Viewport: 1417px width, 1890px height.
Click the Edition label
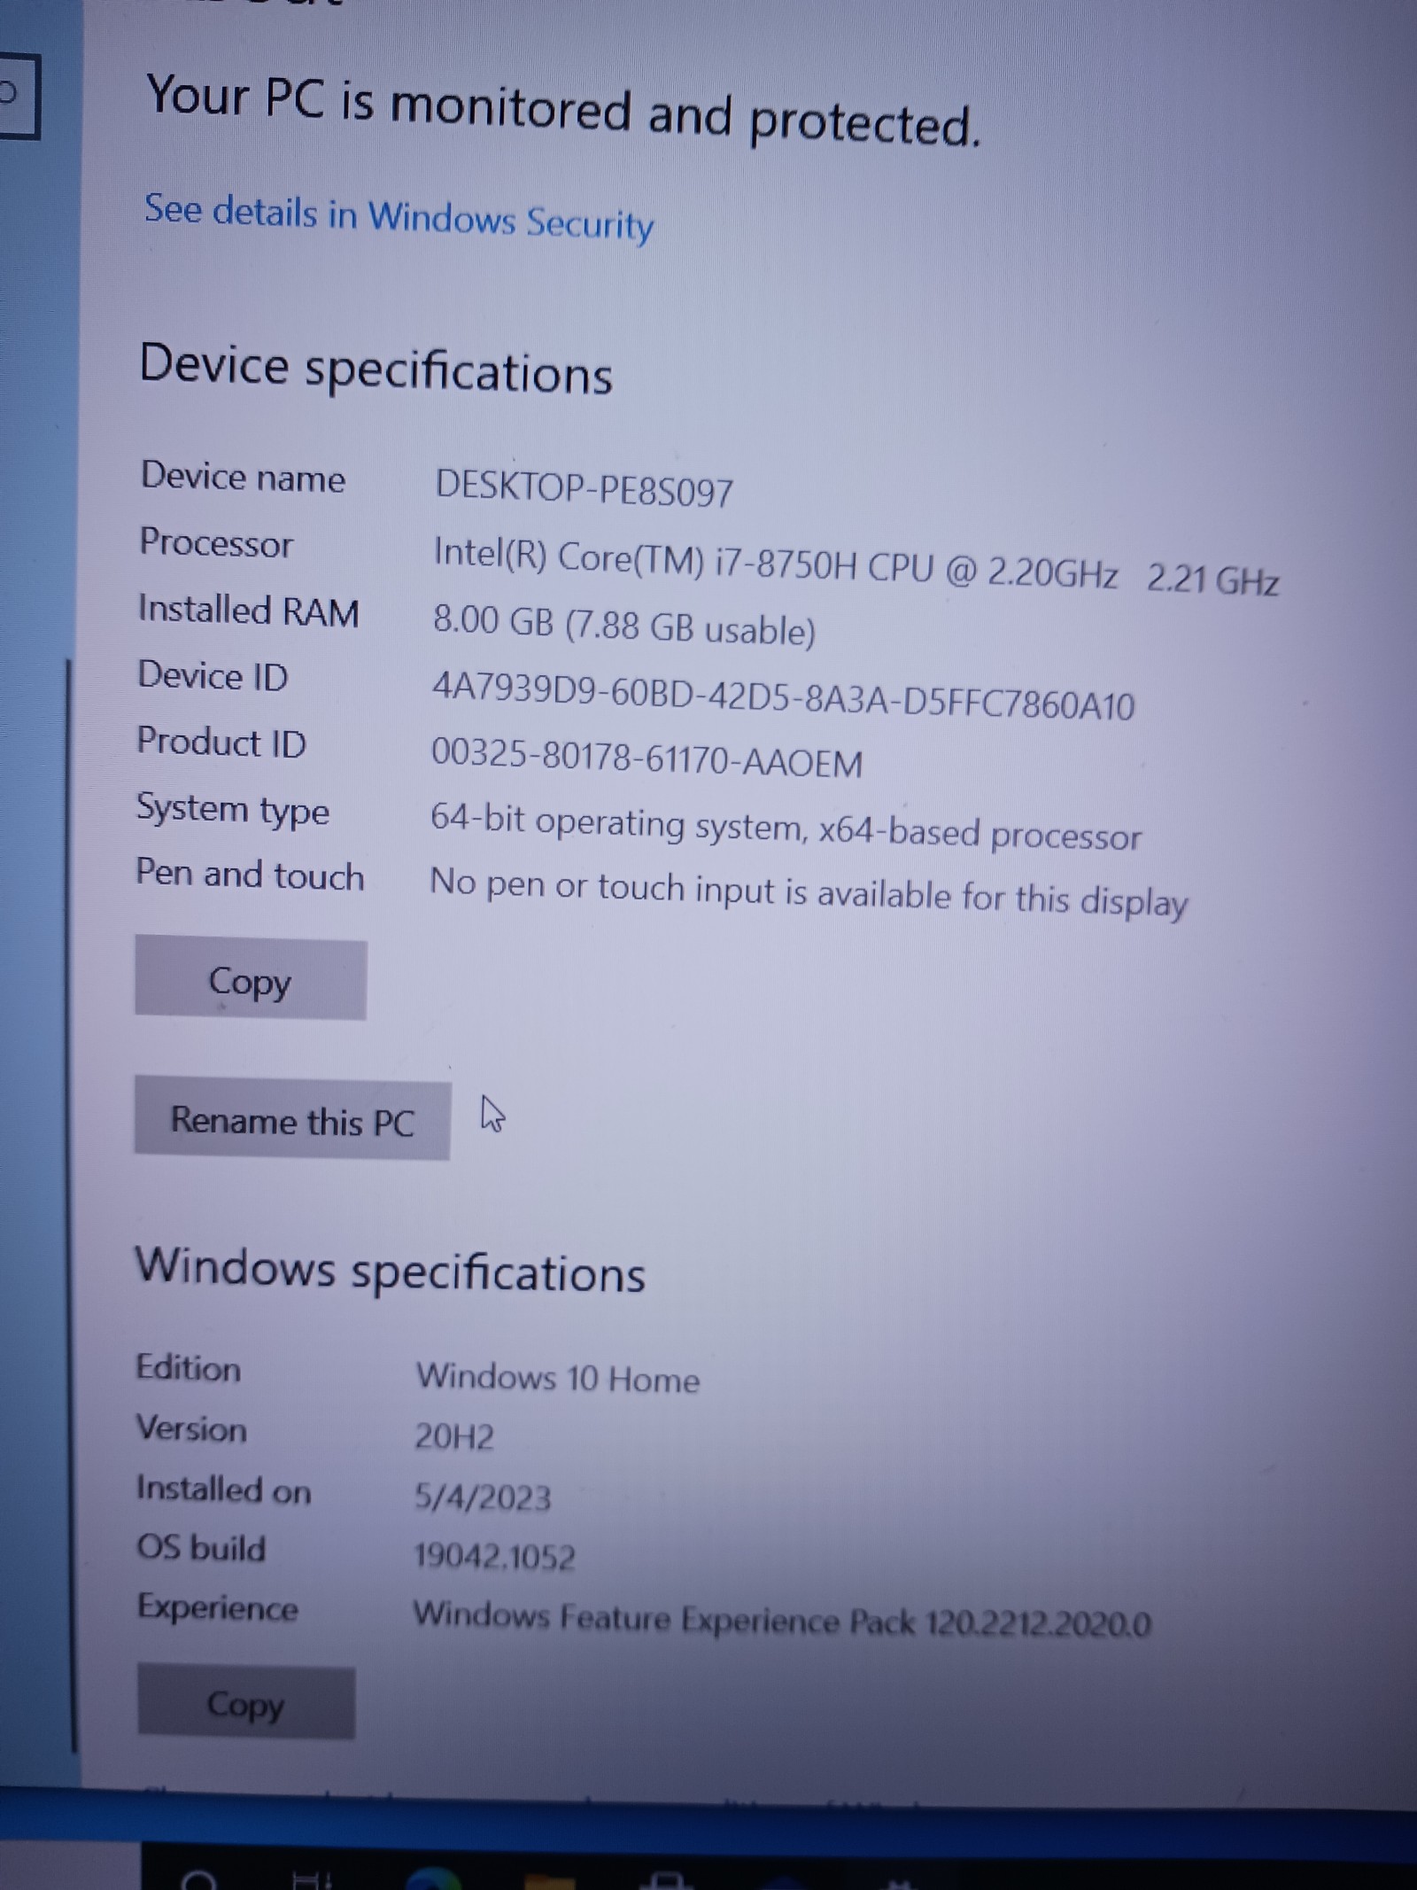click(x=188, y=1368)
